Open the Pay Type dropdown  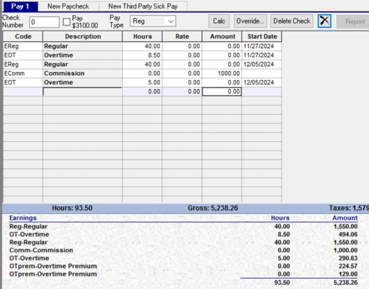[x=153, y=21]
